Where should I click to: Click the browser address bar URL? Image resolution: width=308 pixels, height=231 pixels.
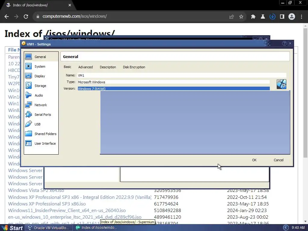coord(75,17)
